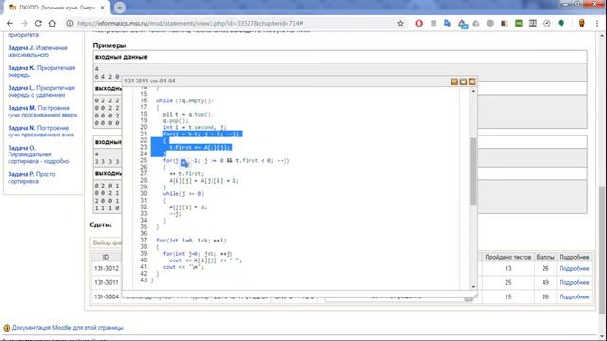The height and width of the screenshot is (341, 607).
Task: View site information icon in address bar
Action: tap(70, 23)
